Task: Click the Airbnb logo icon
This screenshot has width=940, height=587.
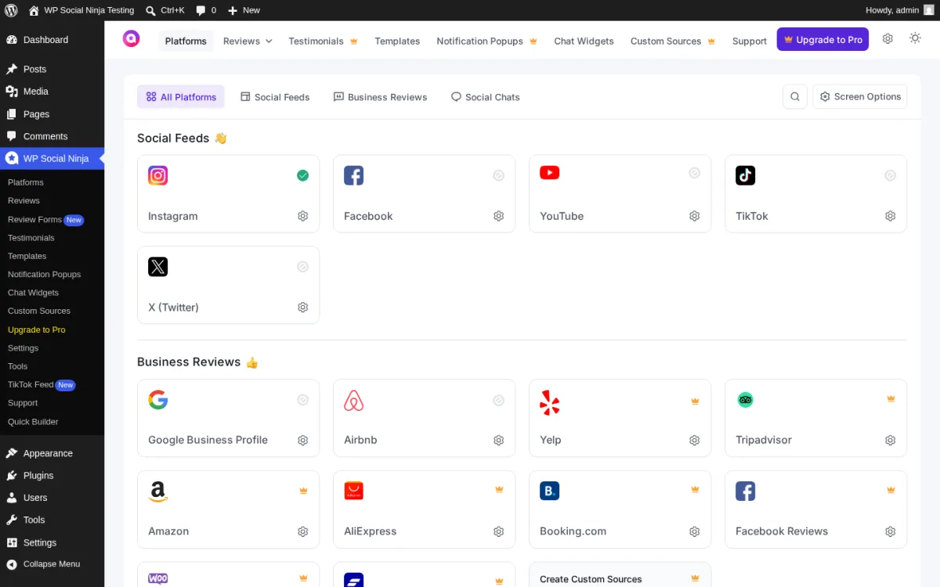Action: coord(354,401)
